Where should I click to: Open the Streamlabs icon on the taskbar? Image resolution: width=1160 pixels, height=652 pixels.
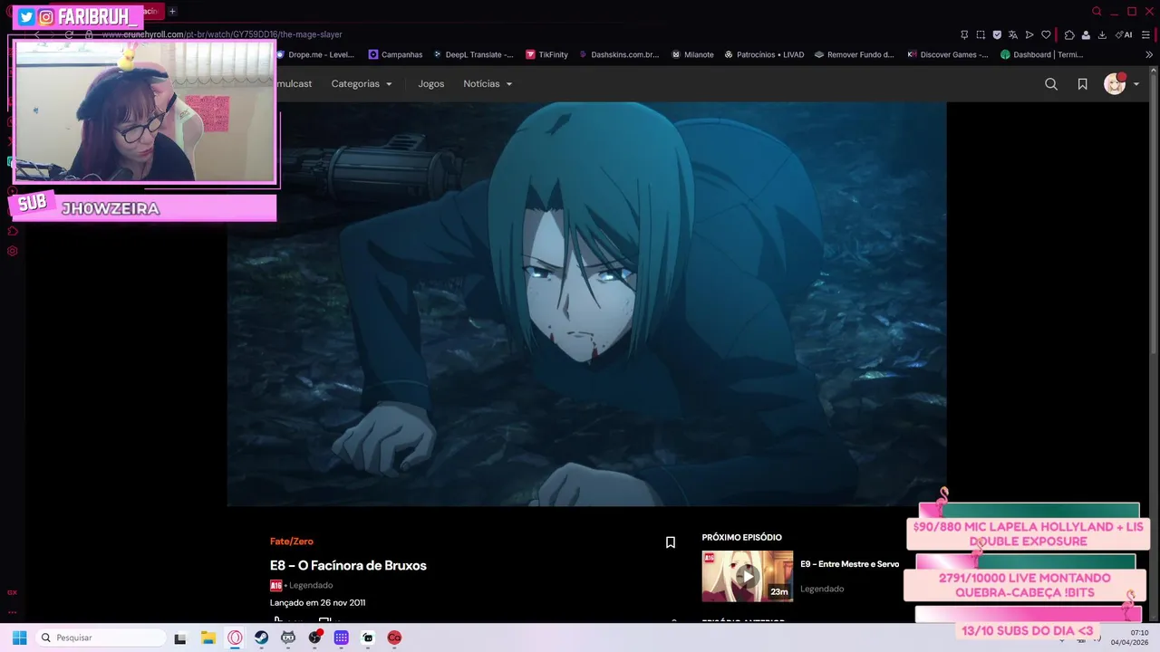(x=368, y=638)
